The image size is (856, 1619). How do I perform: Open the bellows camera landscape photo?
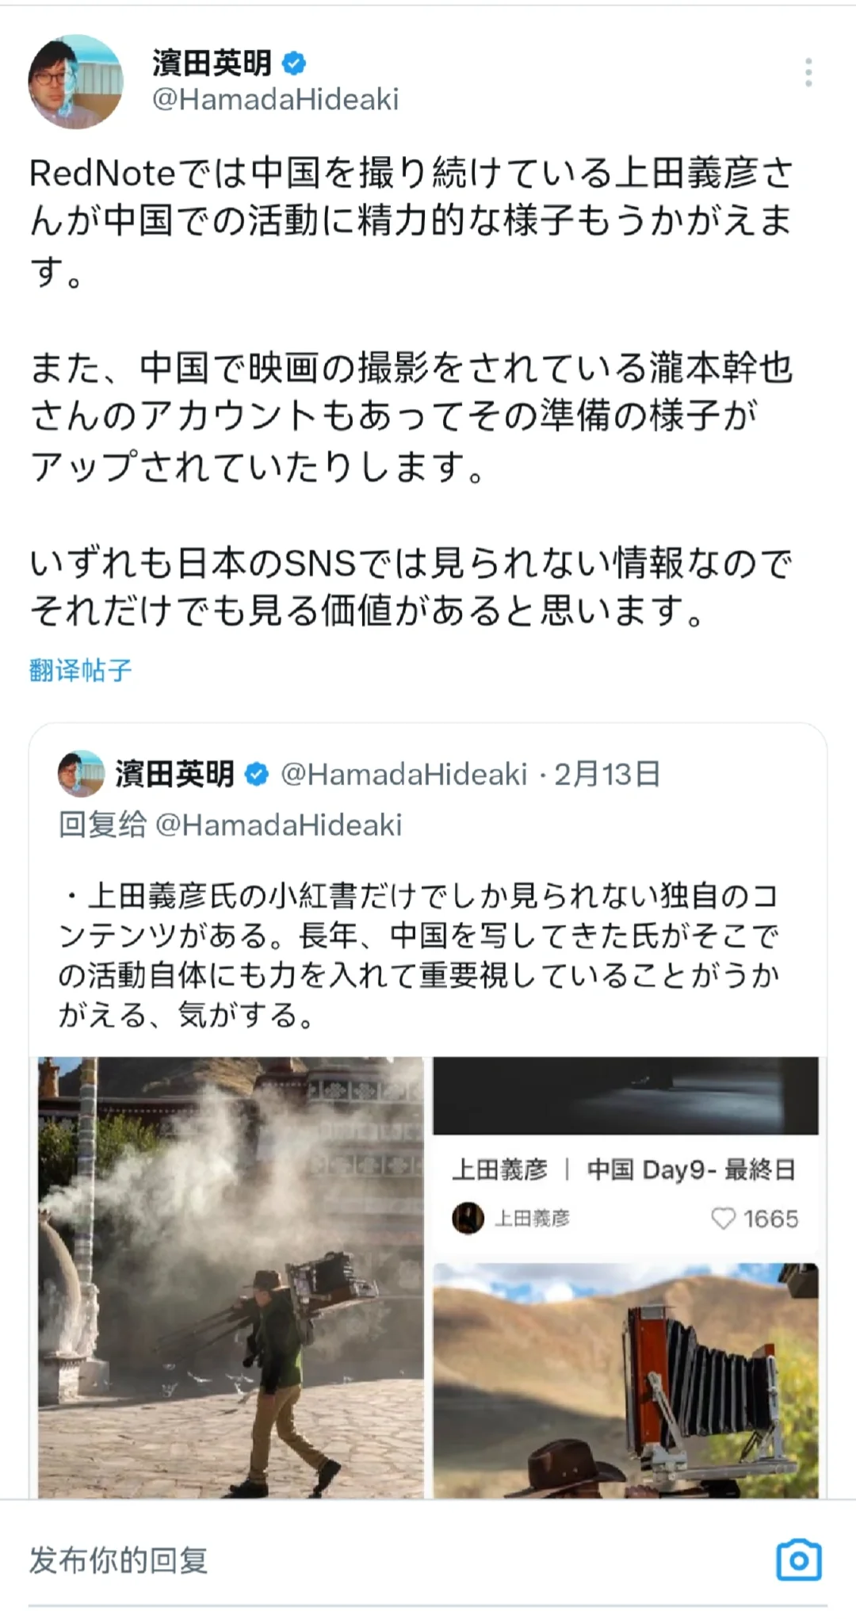click(625, 1380)
